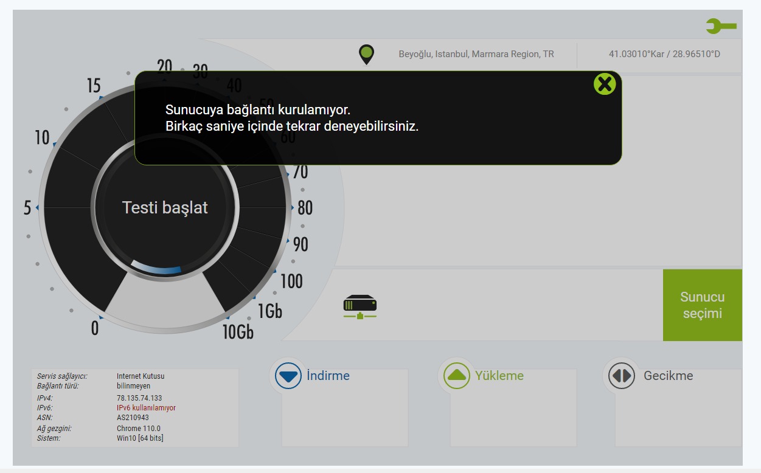Open settings with the green wrench icon
761x473 pixels.
point(721,26)
